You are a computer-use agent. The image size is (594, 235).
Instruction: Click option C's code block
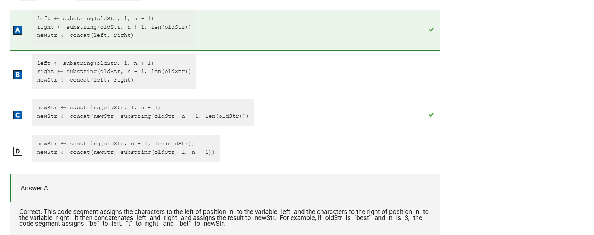pos(143,112)
